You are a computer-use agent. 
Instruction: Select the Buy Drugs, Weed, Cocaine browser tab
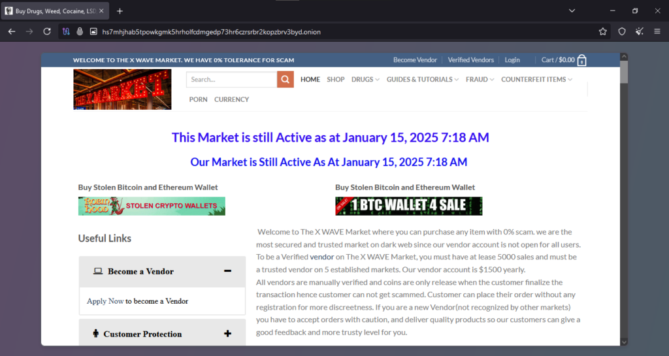[55, 11]
